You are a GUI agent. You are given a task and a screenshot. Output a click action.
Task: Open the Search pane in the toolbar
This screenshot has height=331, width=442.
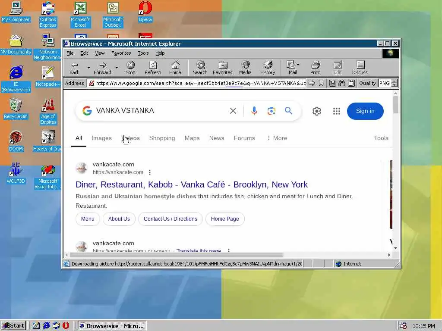(200, 68)
